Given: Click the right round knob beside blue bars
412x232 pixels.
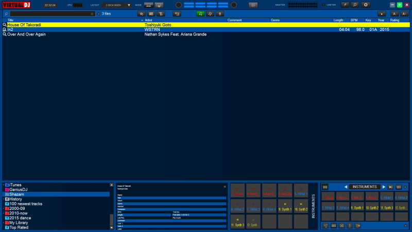Looking at the screenshot, I should [x=234, y=5].
